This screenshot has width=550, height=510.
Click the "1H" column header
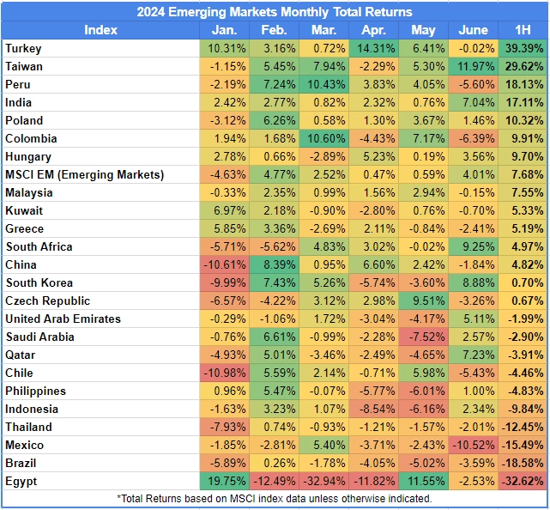click(x=523, y=30)
